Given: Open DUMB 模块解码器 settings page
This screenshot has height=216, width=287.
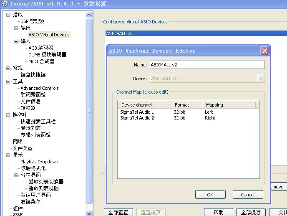Looking at the screenshot, I should [48, 55].
